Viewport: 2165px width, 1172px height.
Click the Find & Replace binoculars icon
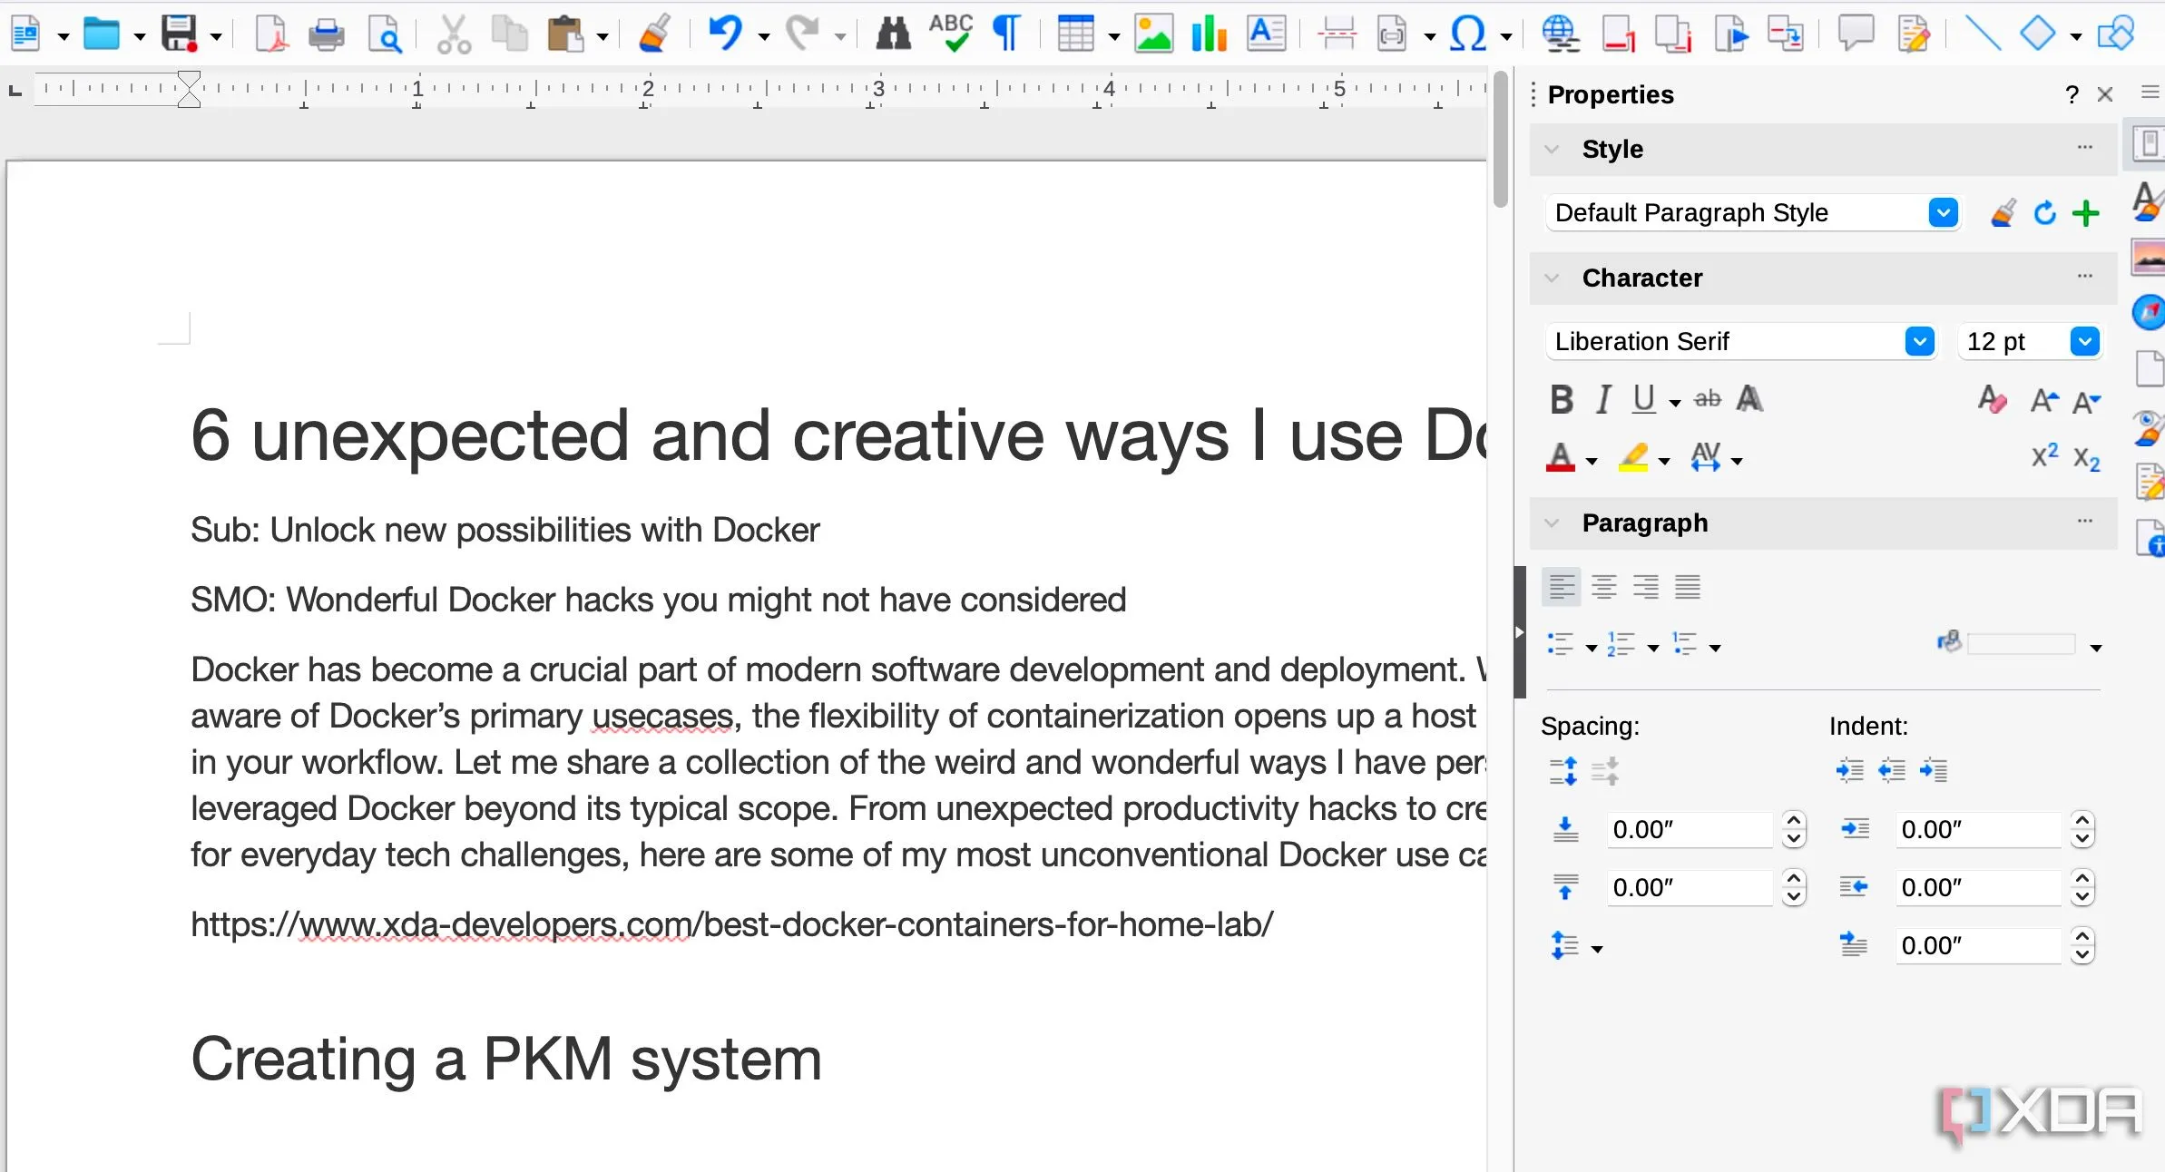pyautogui.click(x=893, y=34)
